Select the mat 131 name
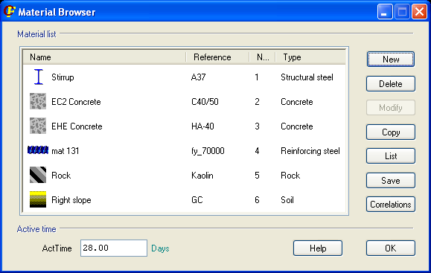 pyautogui.click(x=66, y=151)
